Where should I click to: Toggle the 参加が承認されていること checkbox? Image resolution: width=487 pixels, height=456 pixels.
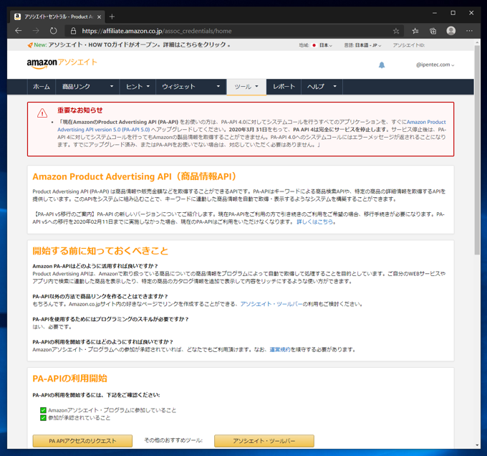point(43,418)
